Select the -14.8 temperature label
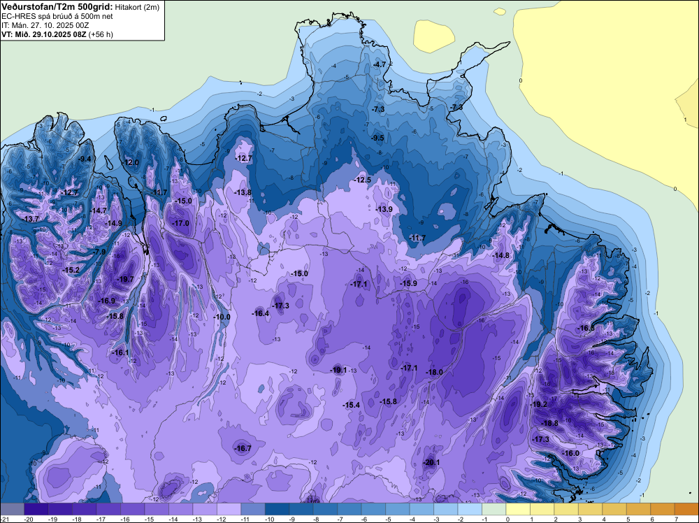This screenshot has height=523, width=699. [x=500, y=255]
